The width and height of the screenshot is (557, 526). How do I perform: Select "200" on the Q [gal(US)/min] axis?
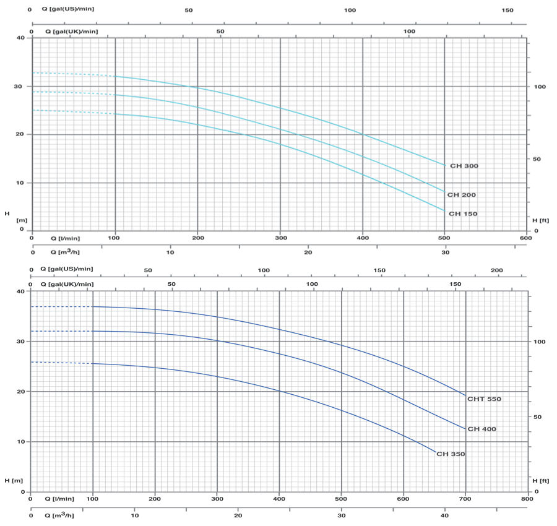[496, 270]
